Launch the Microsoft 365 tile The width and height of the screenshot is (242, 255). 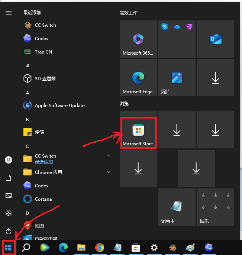[x=138, y=39]
